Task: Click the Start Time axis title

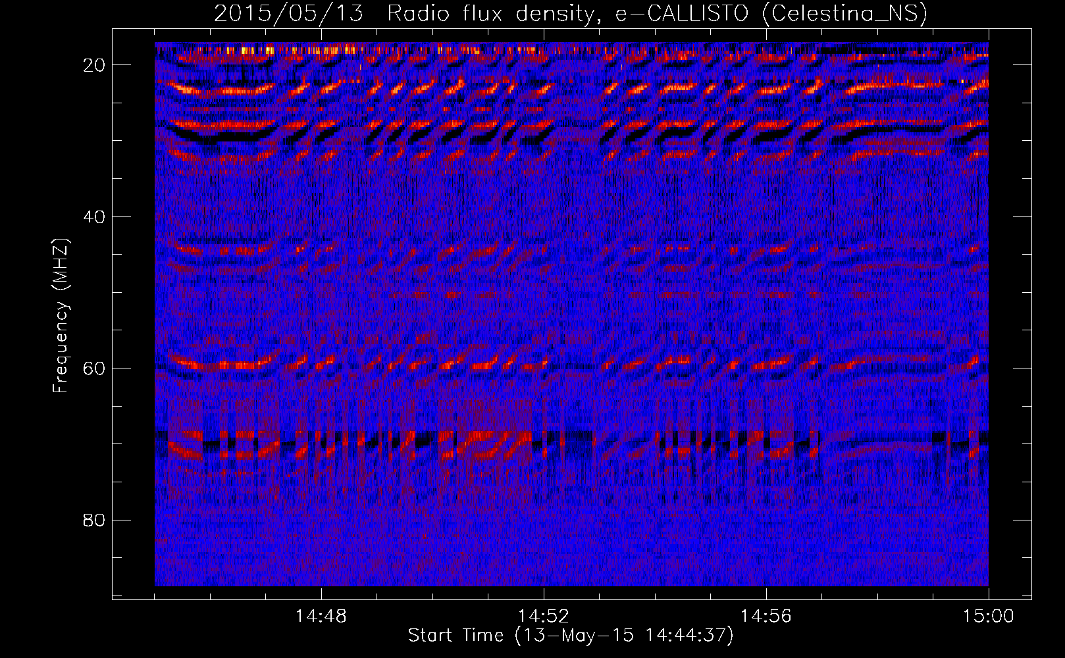Action: click(571, 636)
